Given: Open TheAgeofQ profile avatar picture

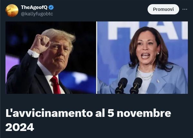Looking at the screenshot, I should (12, 10).
